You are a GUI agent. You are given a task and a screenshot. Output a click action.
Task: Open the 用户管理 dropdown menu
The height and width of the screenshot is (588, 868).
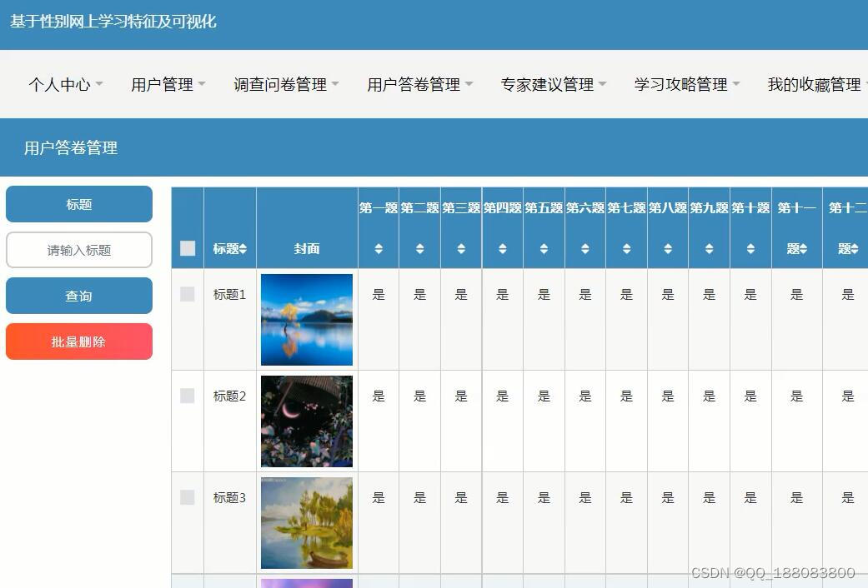(168, 84)
